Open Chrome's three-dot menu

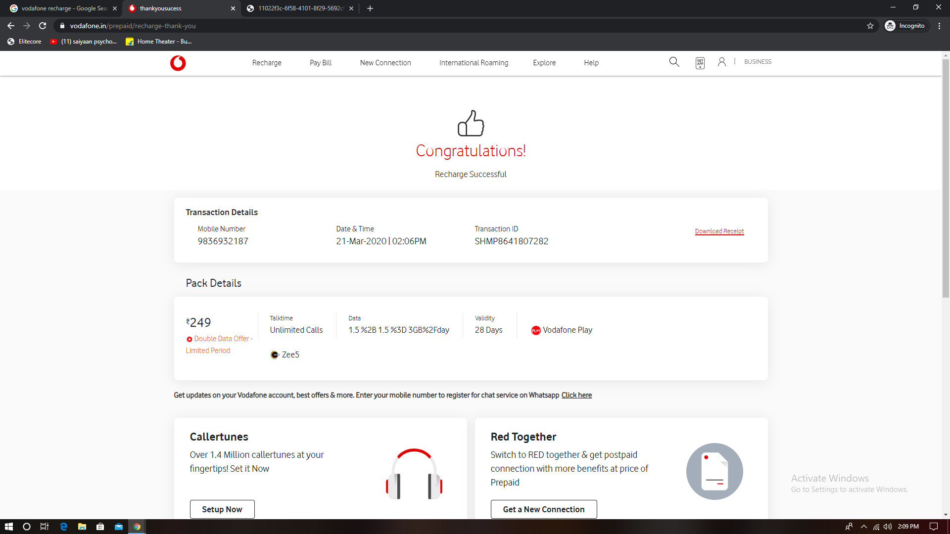click(939, 26)
